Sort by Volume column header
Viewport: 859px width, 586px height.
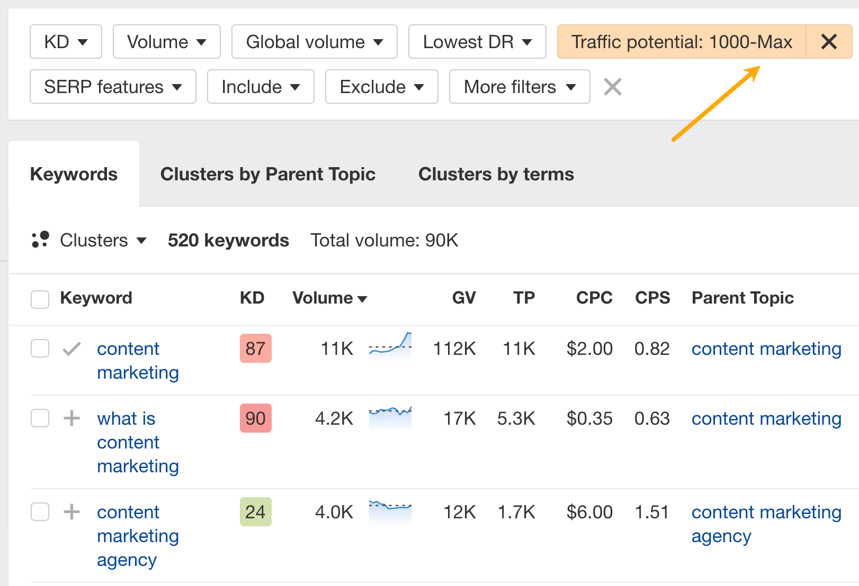coord(329,298)
